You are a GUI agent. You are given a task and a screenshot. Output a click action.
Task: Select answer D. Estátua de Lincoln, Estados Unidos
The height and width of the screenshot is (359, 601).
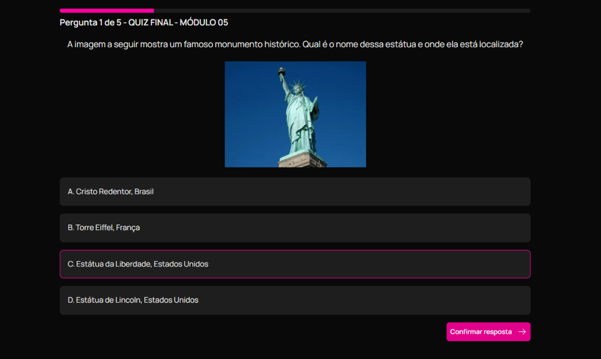[x=295, y=300]
